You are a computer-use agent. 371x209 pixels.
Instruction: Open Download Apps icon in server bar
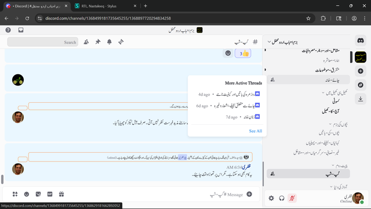(x=361, y=99)
